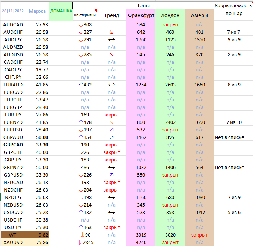Select the 9 из 9 cell for AUDJPY
The width and height of the screenshot is (253, 246).
234,39
